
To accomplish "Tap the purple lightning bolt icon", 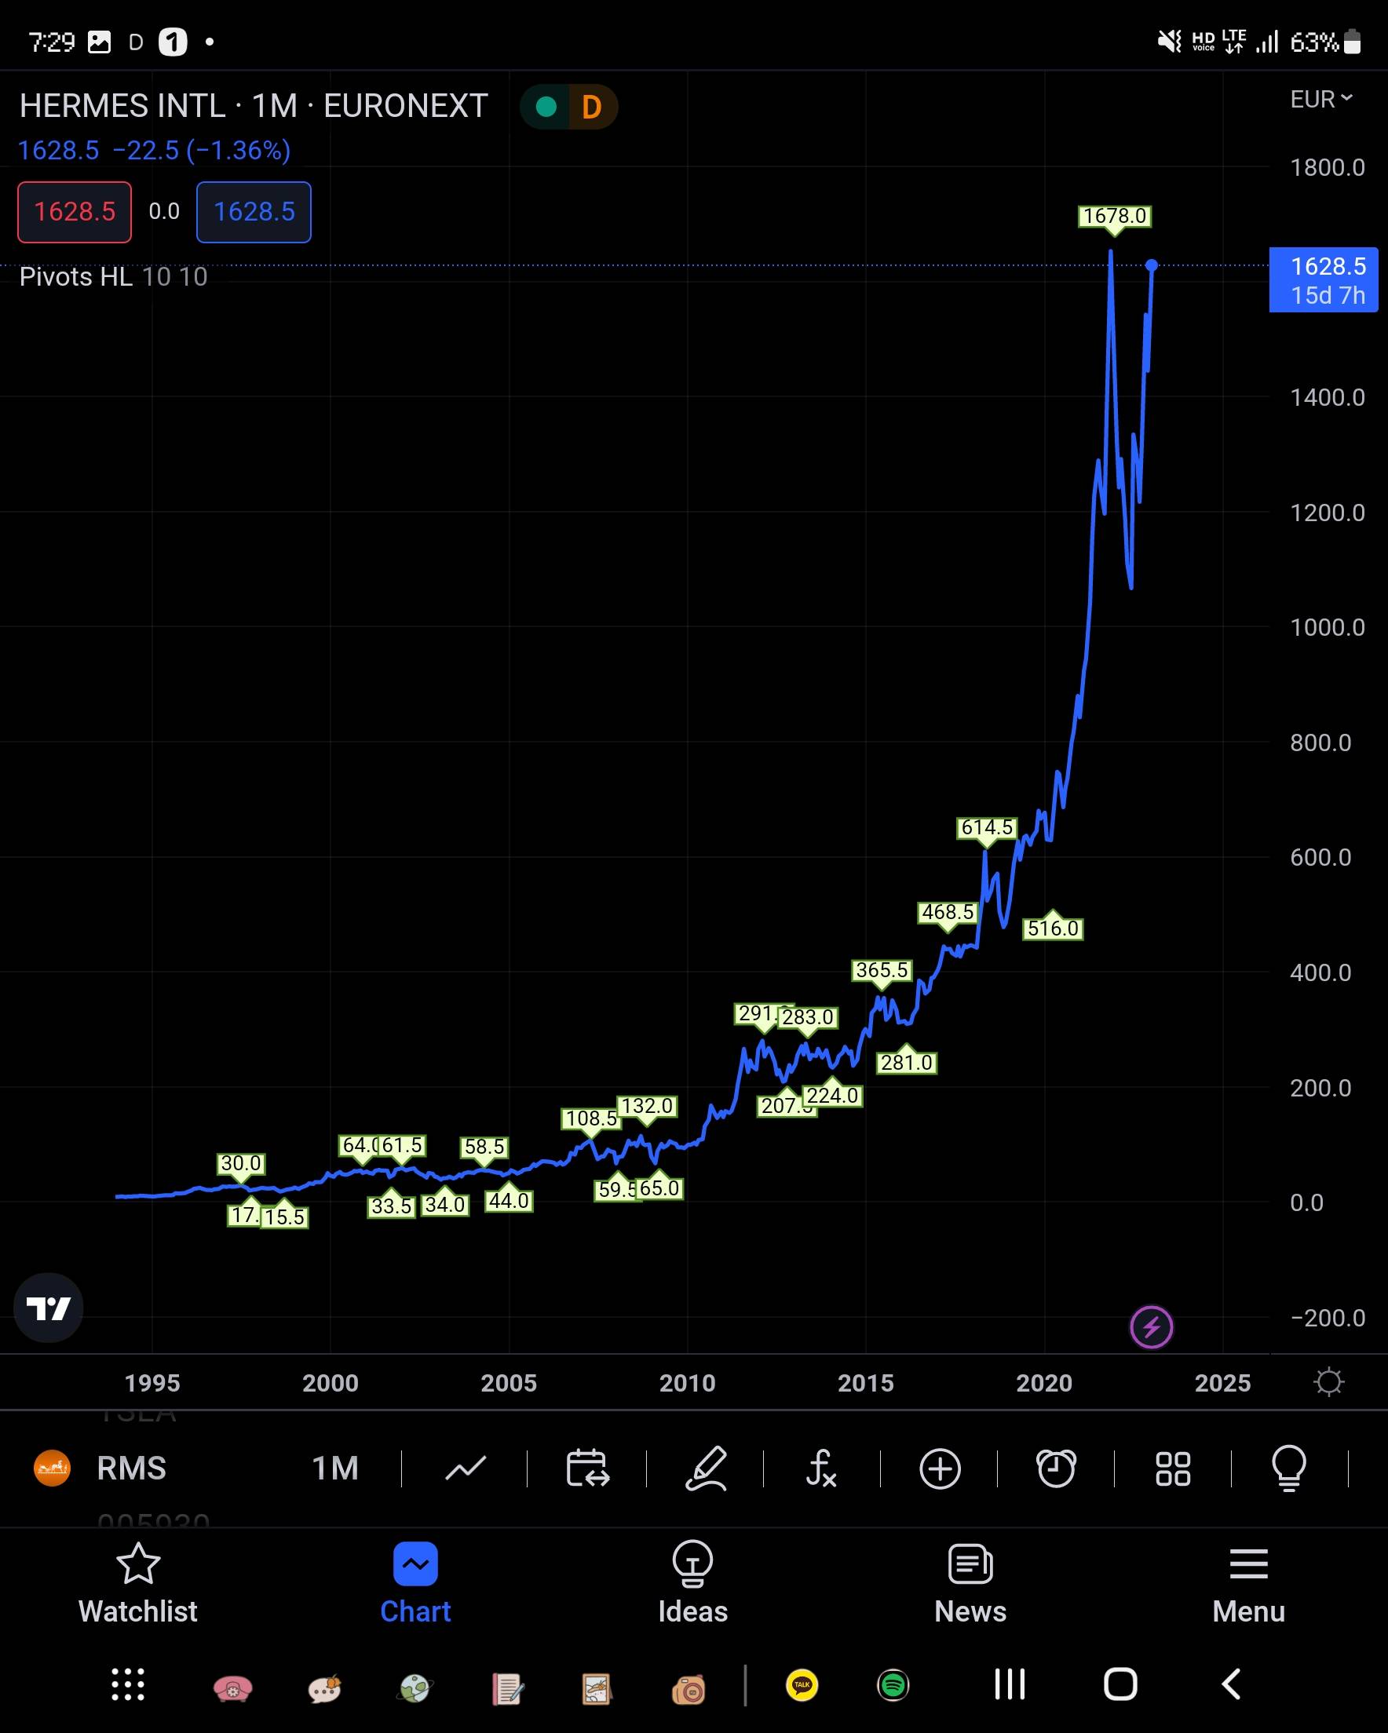I will [1151, 1327].
